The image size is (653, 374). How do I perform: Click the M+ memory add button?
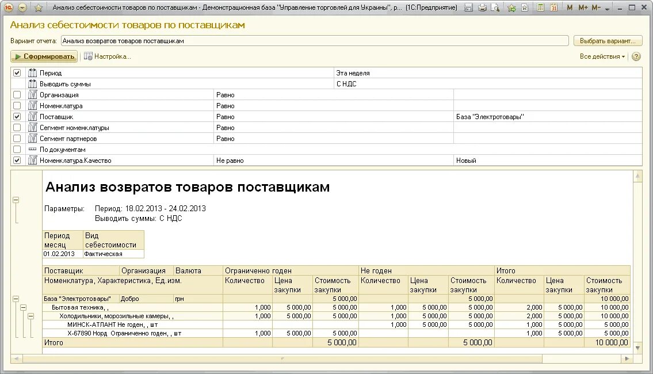pyautogui.click(x=583, y=7)
